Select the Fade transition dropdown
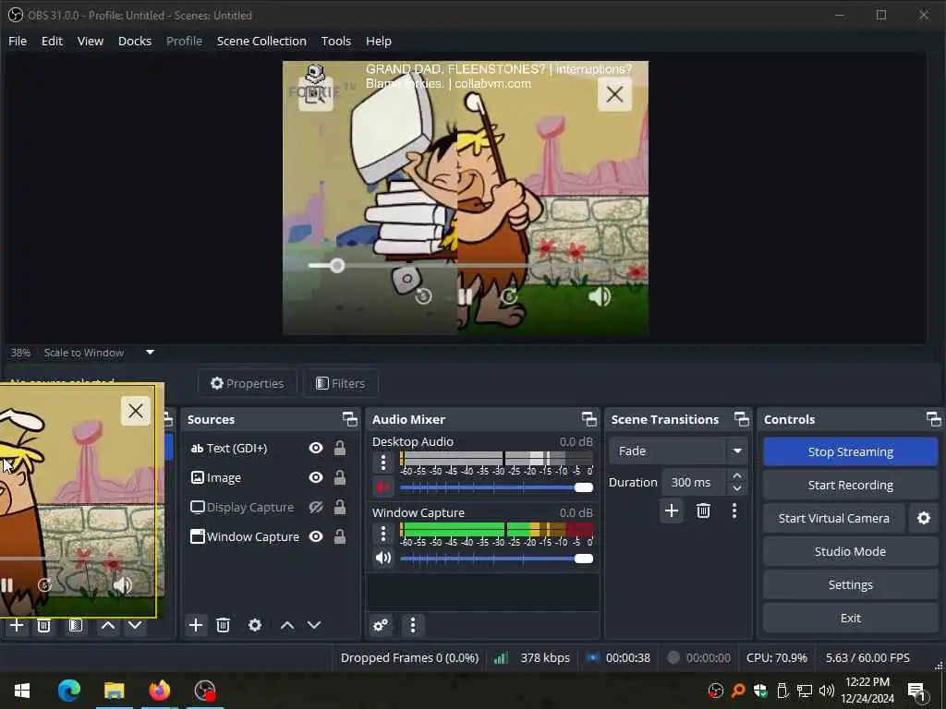 pos(678,451)
